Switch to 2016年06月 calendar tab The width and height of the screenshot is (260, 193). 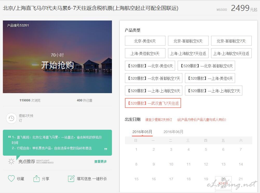(x=174, y=132)
